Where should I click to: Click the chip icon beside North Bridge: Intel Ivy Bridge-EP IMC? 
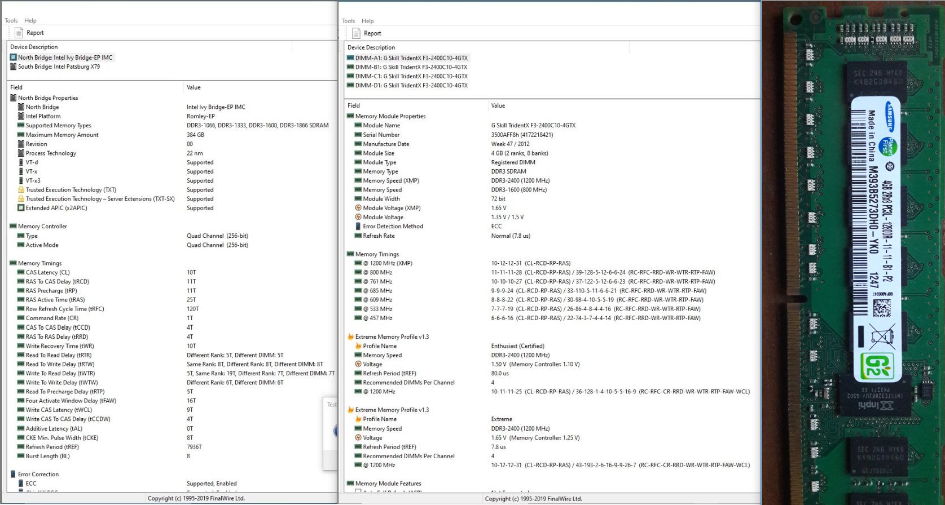(13, 57)
